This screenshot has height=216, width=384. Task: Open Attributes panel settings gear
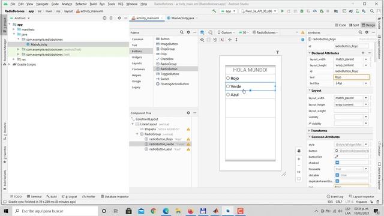tap(367, 32)
